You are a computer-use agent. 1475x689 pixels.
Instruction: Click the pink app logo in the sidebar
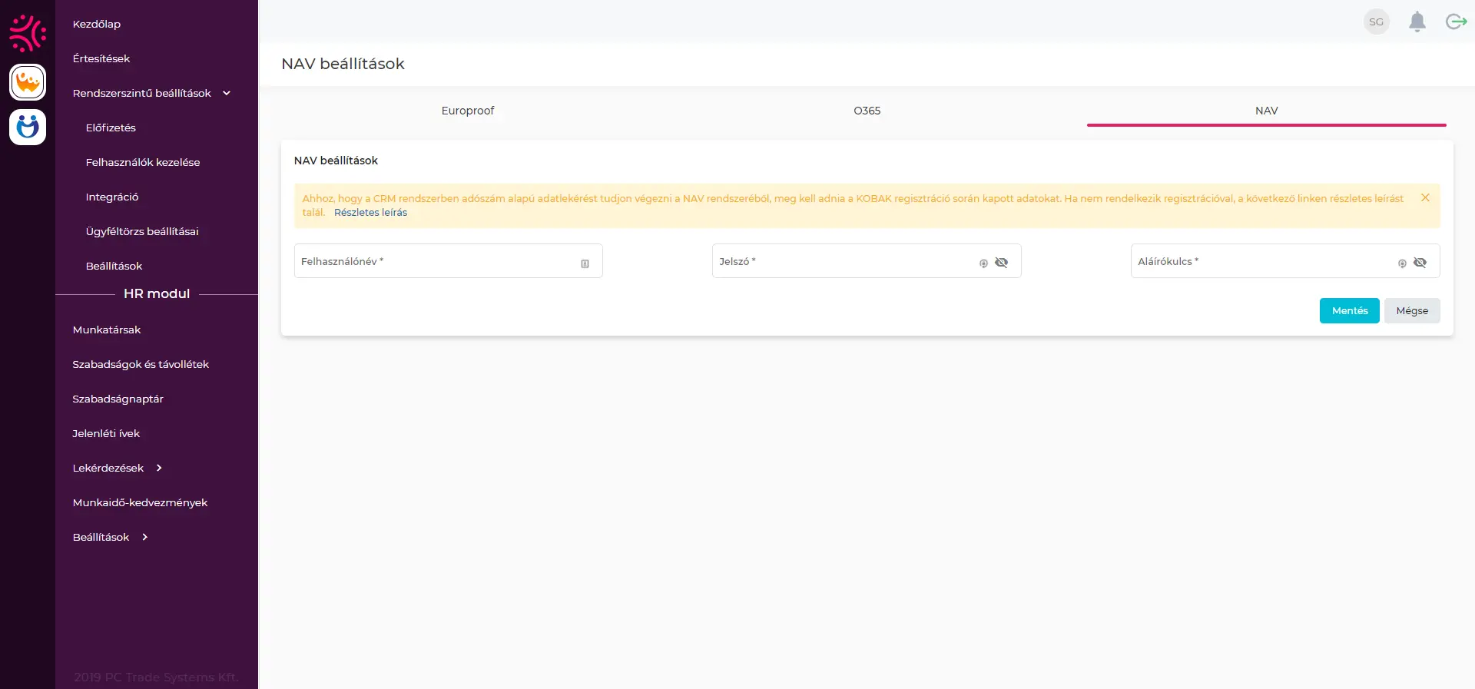coord(28,33)
